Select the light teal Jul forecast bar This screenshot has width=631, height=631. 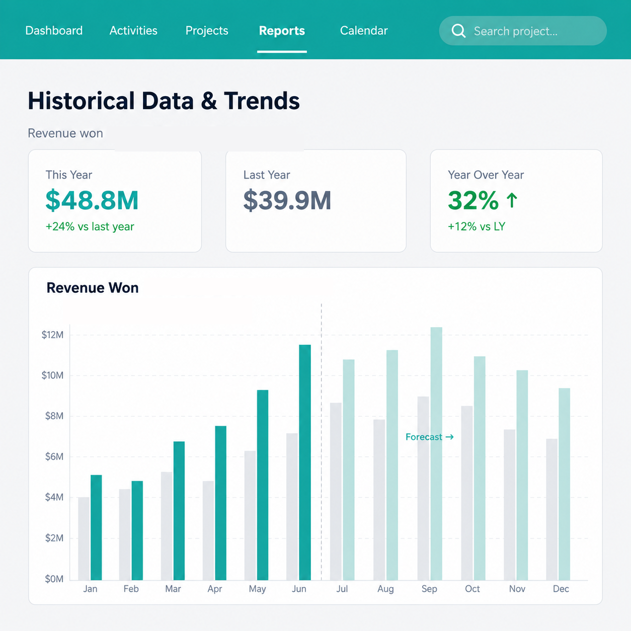click(x=349, y=470)
